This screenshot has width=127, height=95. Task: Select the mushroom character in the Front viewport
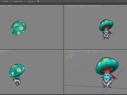(x=106, y=29)
